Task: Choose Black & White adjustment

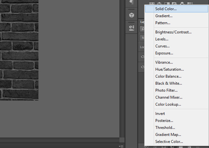Action: 168,83
